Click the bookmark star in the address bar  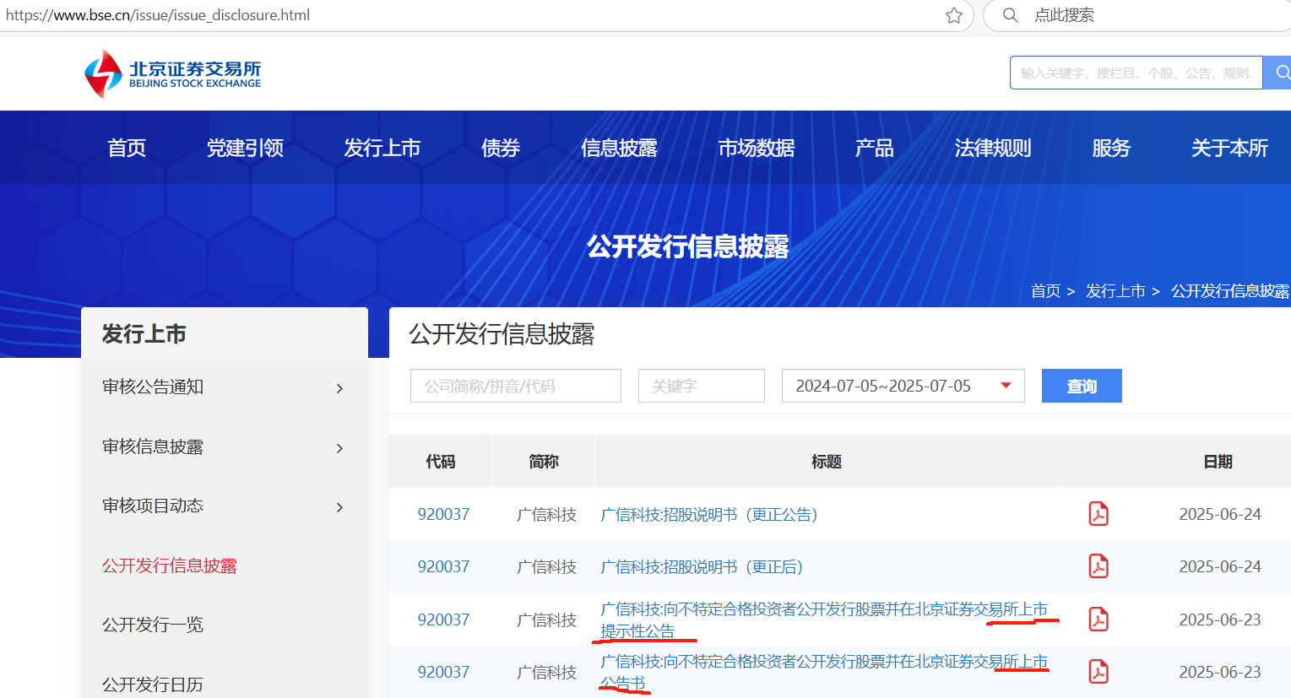[x=954, y=15]
